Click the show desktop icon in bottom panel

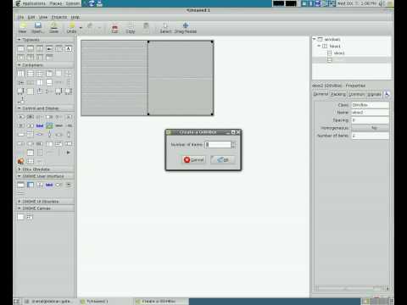point(16,302)
